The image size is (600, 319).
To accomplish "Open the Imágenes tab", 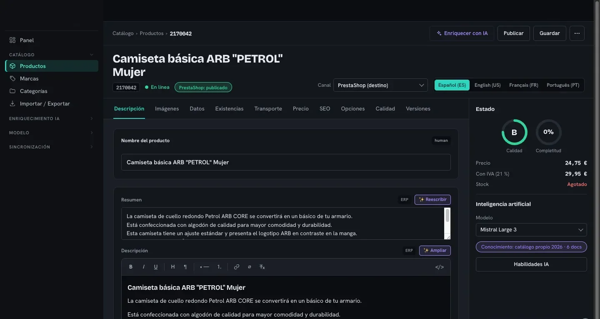I will click(167, 108).
